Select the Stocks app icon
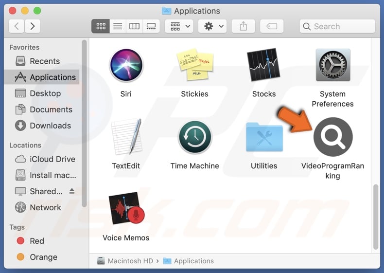The height and width of the screenshot is (273, 384). 263,65
